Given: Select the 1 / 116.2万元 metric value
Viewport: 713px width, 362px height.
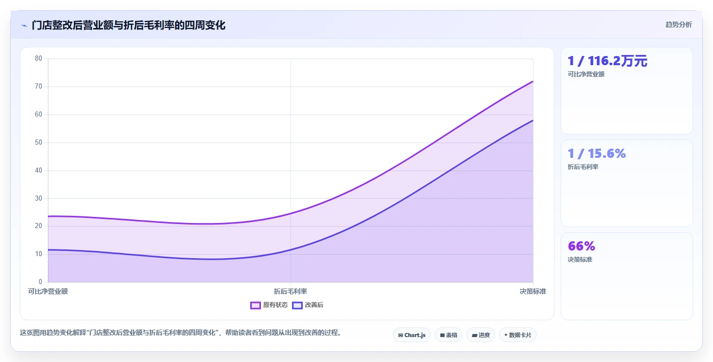Looking at the screenshot, I should [x=608, y=61].
